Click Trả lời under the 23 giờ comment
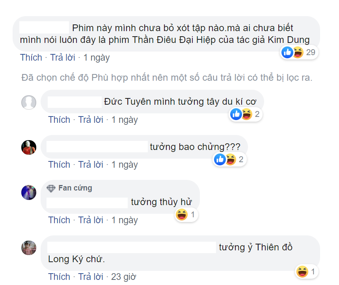Image resolution: width=339 pixels, height=285 pixels. [x=91, y=277]
